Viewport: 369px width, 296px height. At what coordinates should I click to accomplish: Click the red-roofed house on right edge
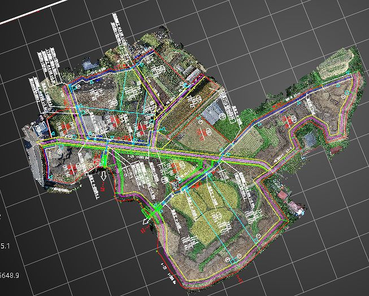coord(283,195)
